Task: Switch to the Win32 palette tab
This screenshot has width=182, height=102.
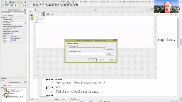Action: (43, 2)
